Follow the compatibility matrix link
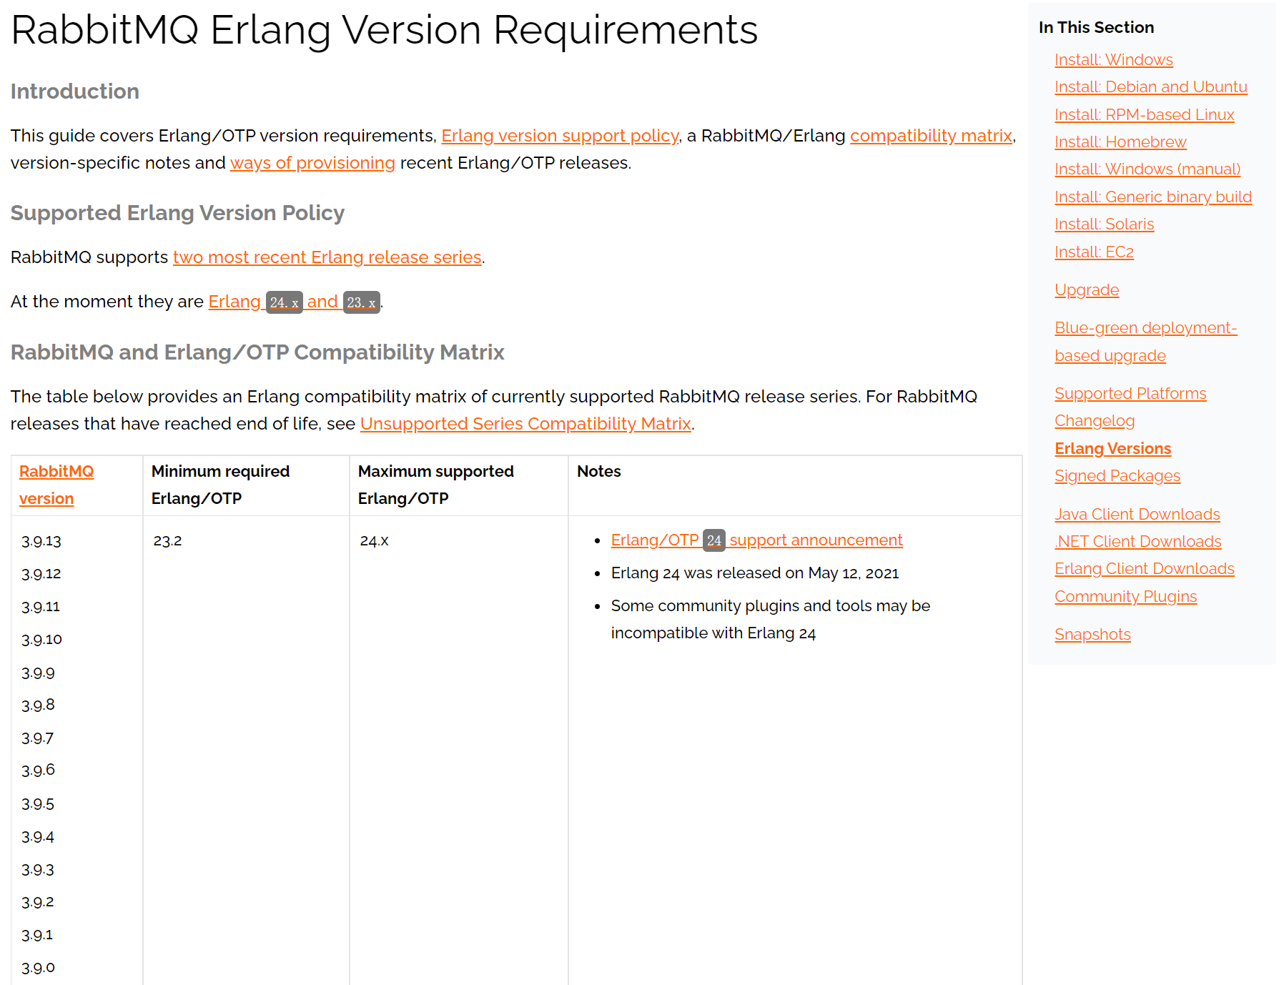 931,136
